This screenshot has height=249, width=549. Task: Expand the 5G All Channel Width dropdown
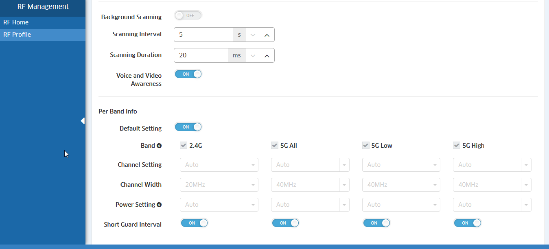click(x=310, y=185)
